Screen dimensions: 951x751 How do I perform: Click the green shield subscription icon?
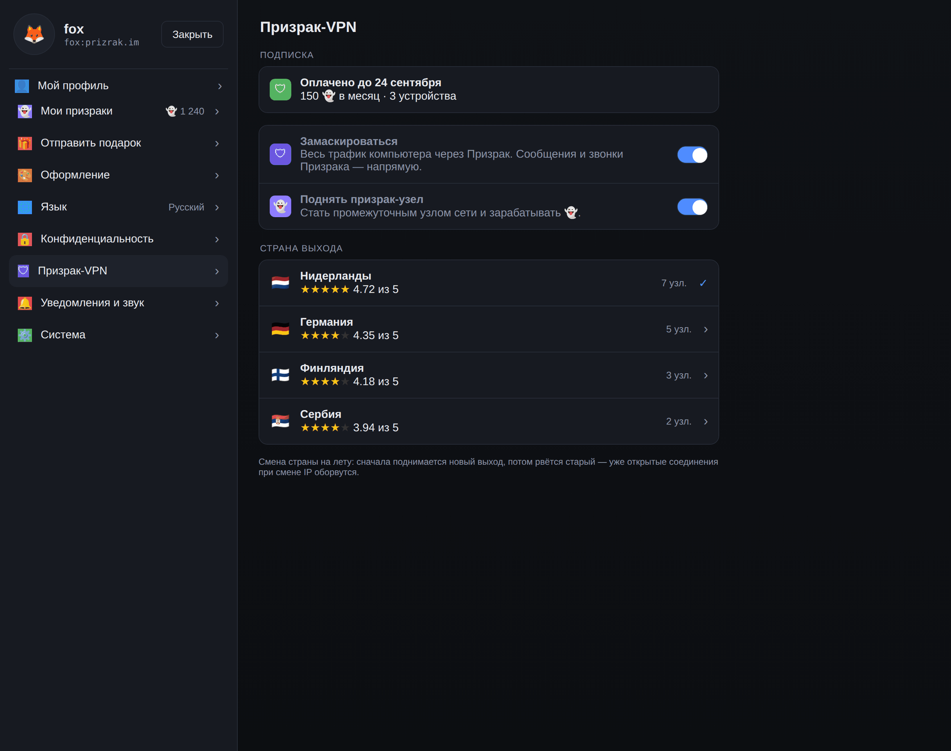(280, 90)
